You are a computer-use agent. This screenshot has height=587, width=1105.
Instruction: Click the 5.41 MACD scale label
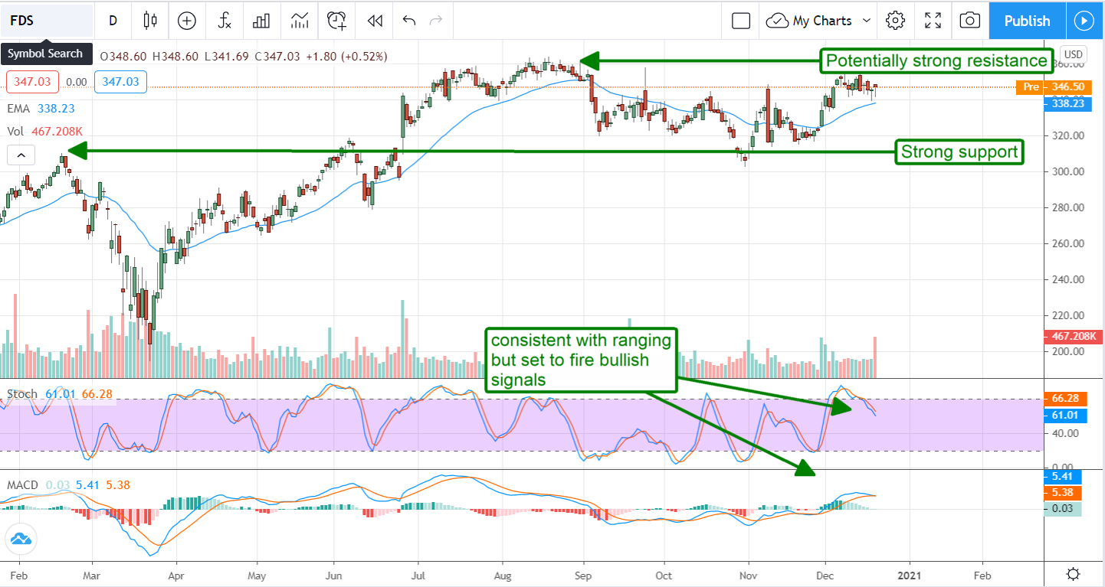pyautogui.click(x=1063, y=476)
